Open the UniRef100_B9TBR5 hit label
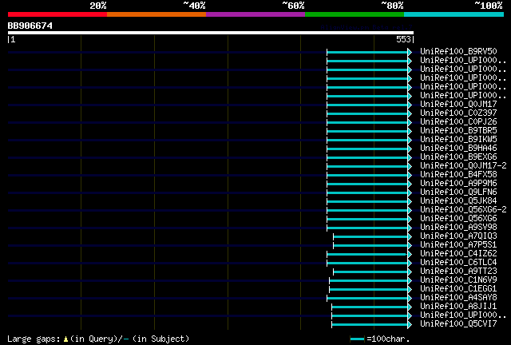Image resolution: width=511 pixels, height=345 pixels. [x=458, y=130]
